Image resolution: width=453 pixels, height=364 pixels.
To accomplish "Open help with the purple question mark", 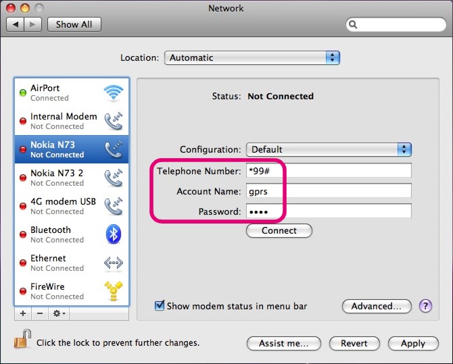I will 425,306.
